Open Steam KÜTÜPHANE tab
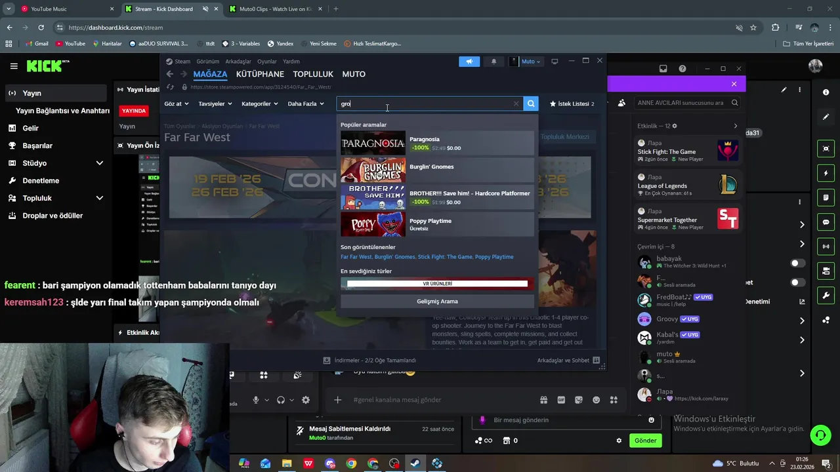 tap(260, 74)
